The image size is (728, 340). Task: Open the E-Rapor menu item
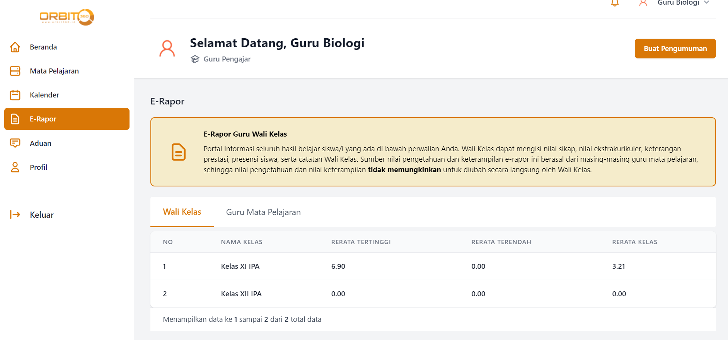pos(67,119)
